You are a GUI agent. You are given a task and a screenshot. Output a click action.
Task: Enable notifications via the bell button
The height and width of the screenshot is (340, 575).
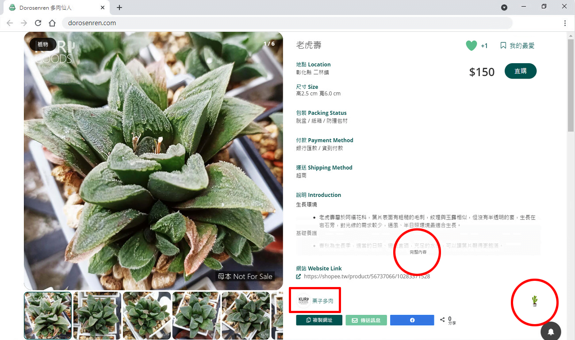click(551, 332)
